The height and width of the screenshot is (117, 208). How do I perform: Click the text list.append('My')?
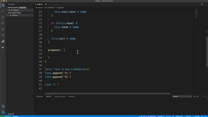point(58,77)
